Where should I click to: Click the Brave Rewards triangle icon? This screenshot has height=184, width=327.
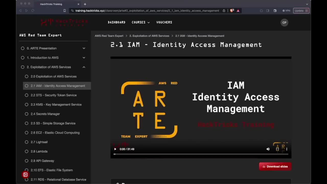pos(238,11)
